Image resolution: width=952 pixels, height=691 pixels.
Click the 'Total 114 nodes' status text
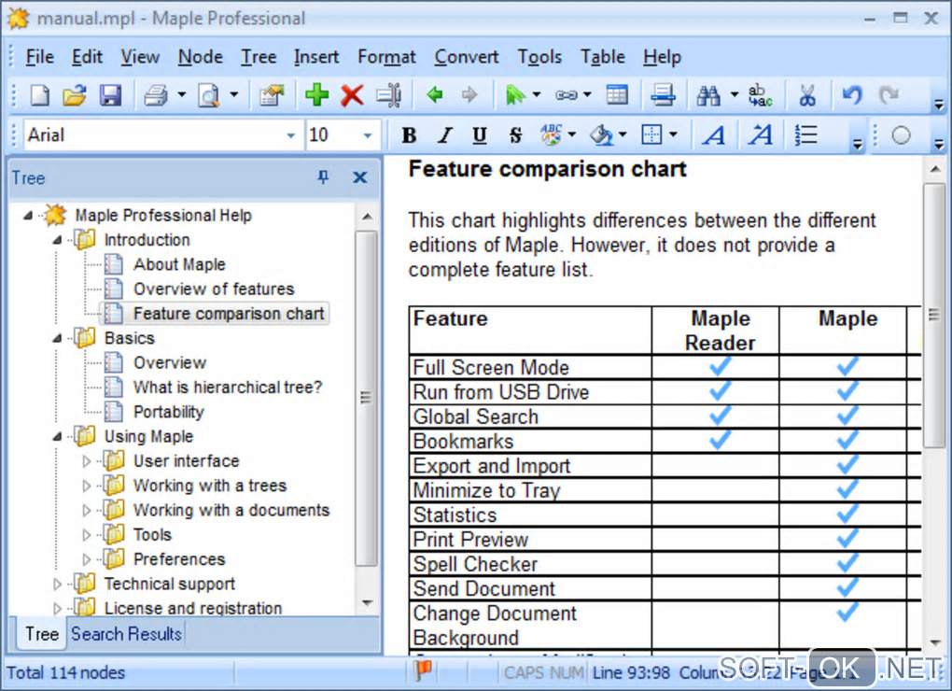point(65,672)
